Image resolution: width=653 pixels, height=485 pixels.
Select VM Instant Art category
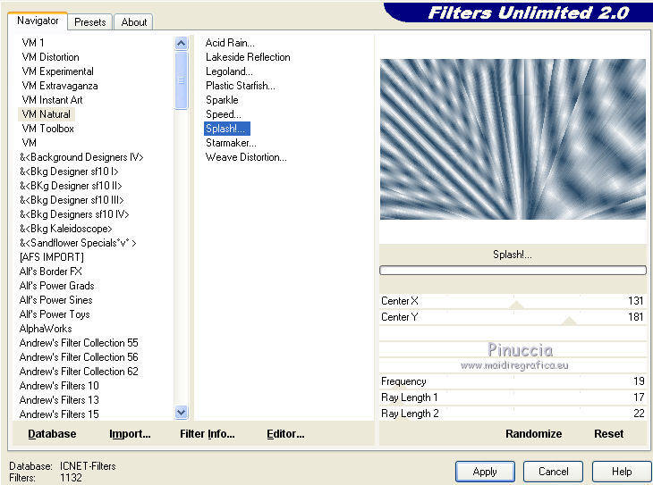point(52,100)
